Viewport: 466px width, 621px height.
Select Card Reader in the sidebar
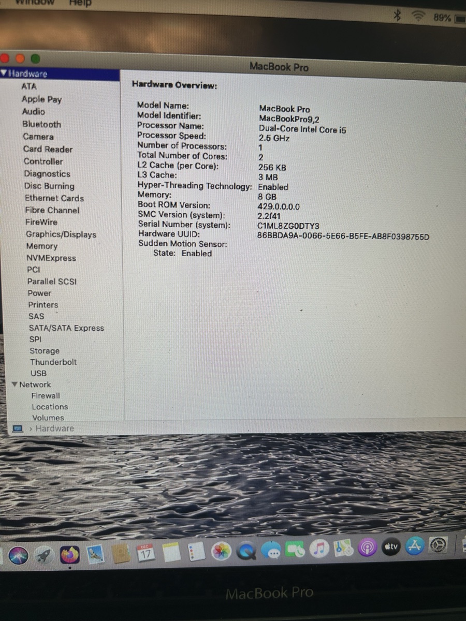(x=48, y=149)
